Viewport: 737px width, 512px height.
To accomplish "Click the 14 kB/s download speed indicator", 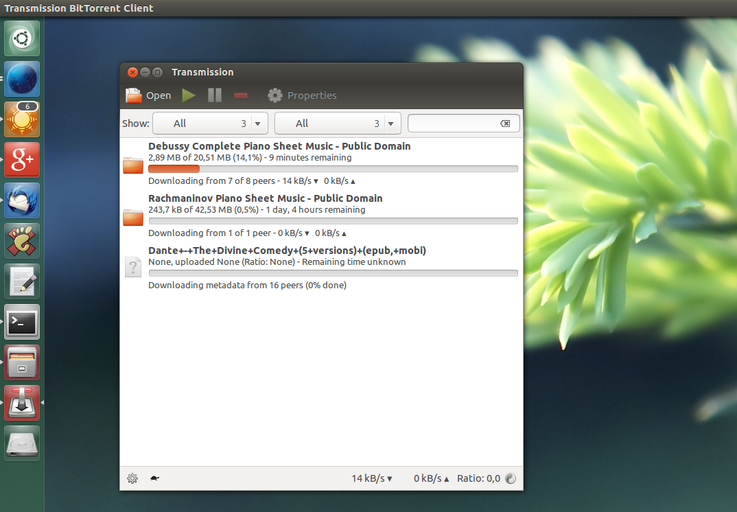I will click(372, 478).
